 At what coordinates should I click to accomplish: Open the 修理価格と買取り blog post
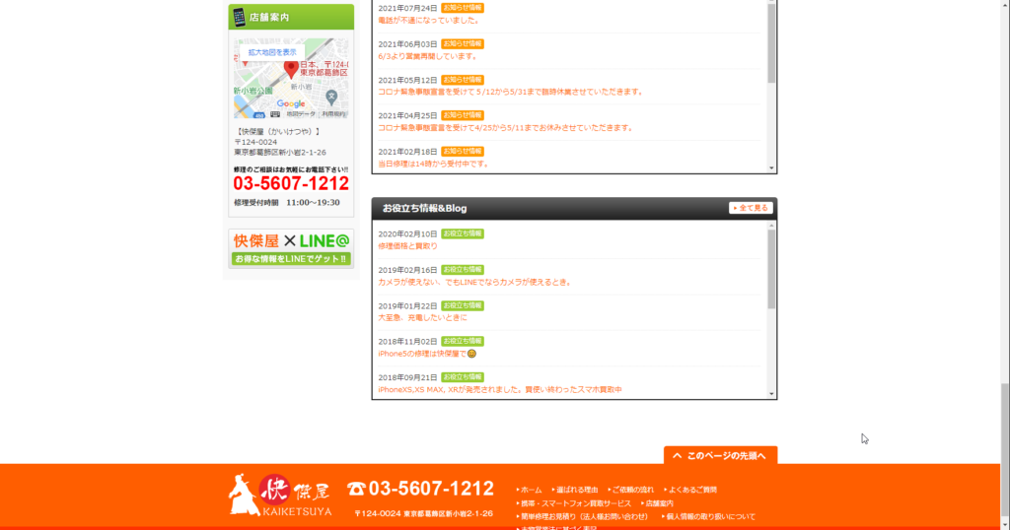tap(407, 246)
